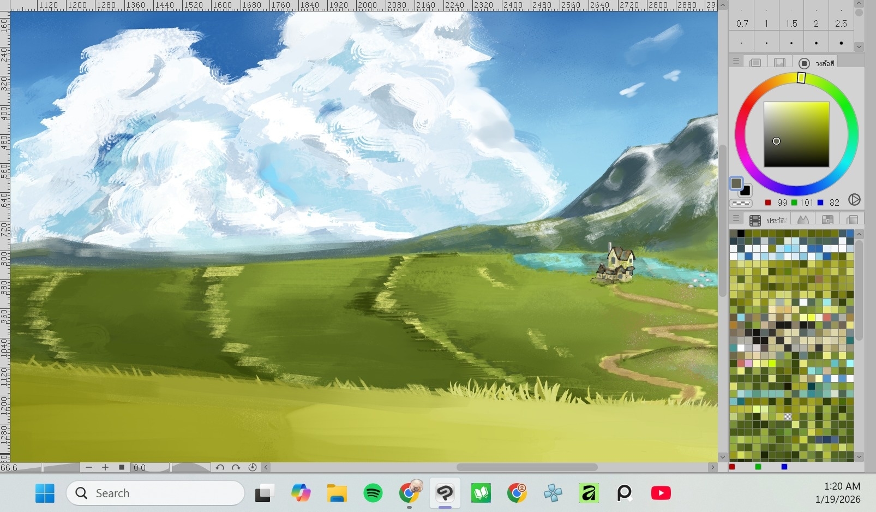
Task: Open the color history panel menu
Action: [736, 219]
